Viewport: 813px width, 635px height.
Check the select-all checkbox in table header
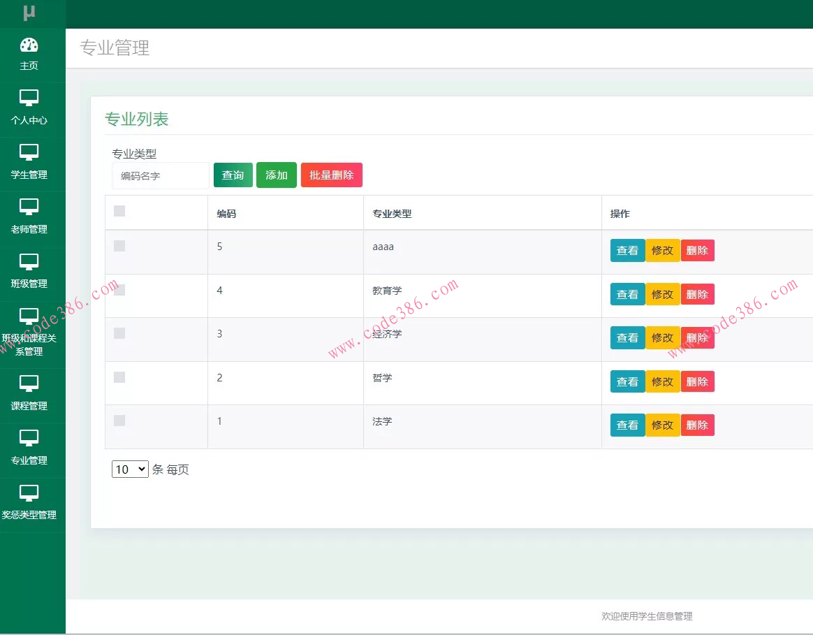click(119, 210)
